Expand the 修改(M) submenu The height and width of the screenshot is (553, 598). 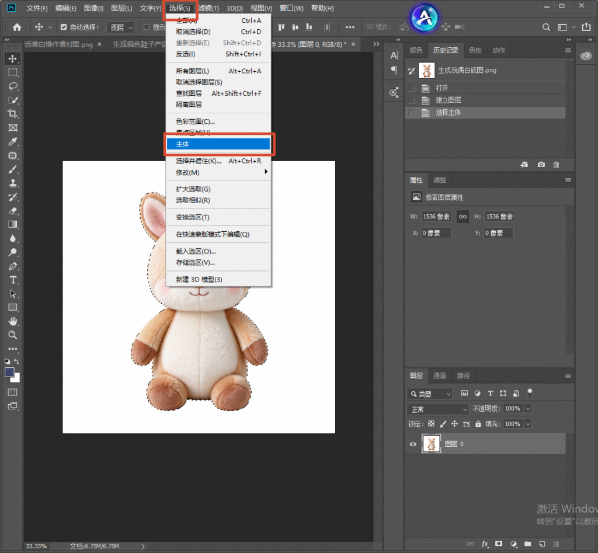click(x=218, y=172)
